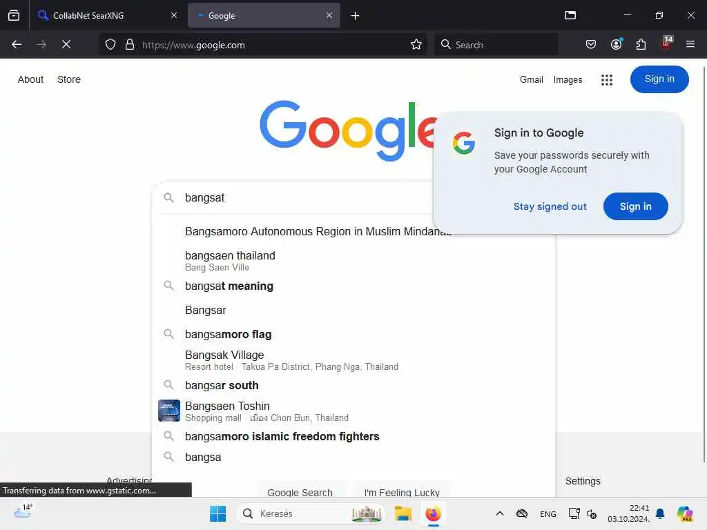The image size is (707, 530).
Task: Expand the hidden tray icons chevron
Action: click(x=500, y=513)
